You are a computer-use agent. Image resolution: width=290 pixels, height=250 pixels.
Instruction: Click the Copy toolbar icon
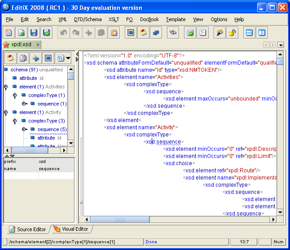[101, 33]
